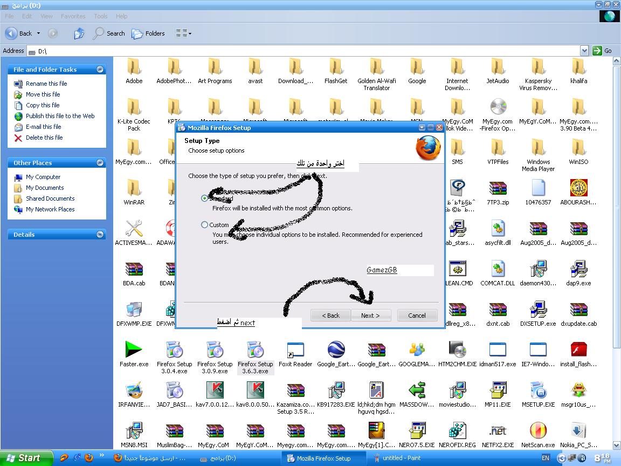
Task: Select the IRFANVIE... icon
Action: [134, 390]
